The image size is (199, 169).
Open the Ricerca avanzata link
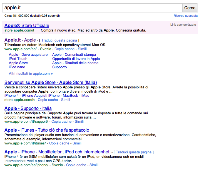click(x=185, y=16)
